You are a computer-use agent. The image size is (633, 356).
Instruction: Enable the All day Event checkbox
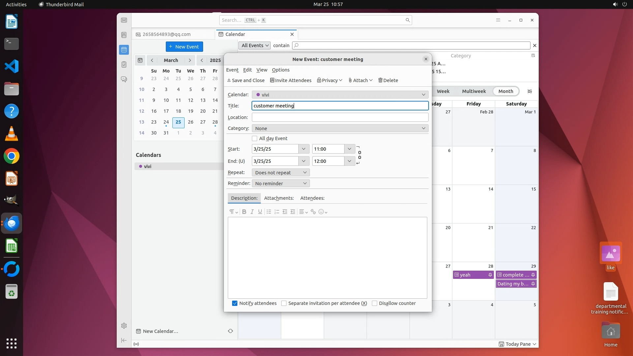point(255,138)
